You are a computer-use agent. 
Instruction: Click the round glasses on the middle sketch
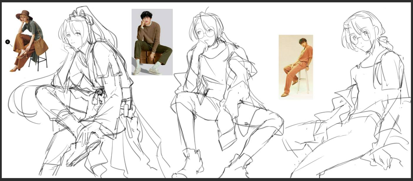click(x=206, y=33)
